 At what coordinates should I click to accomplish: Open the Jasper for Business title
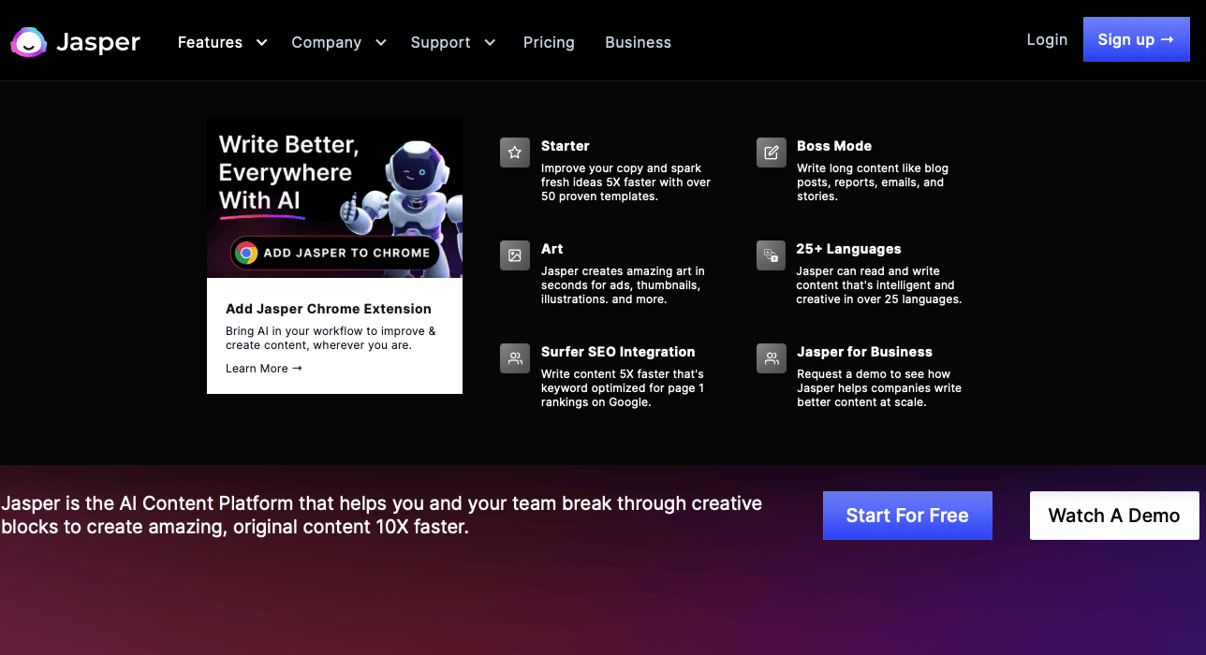(x=865, y=352)
